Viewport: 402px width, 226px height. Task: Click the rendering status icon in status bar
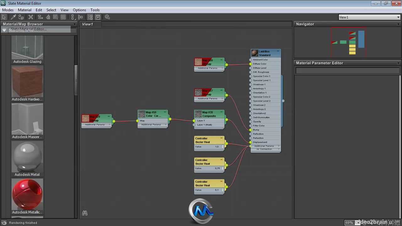[4, 223]
